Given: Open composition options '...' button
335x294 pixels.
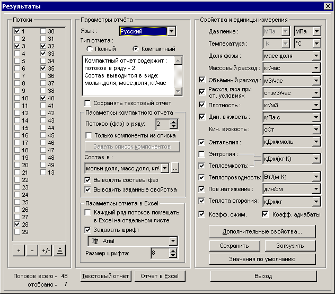Looking at the screenshot, I should point(175,168).
